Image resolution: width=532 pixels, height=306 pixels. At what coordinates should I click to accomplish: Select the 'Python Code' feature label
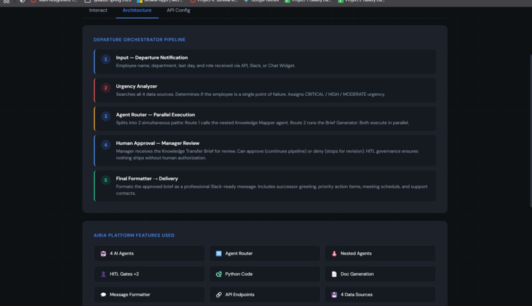click(x=239, y=274)
